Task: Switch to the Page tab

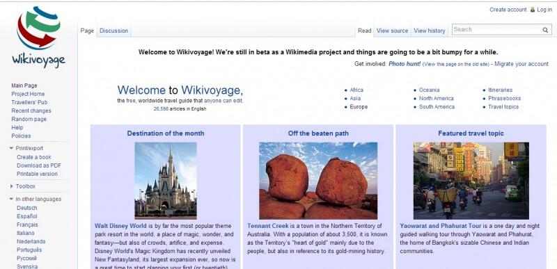Action: coord(87,31)
